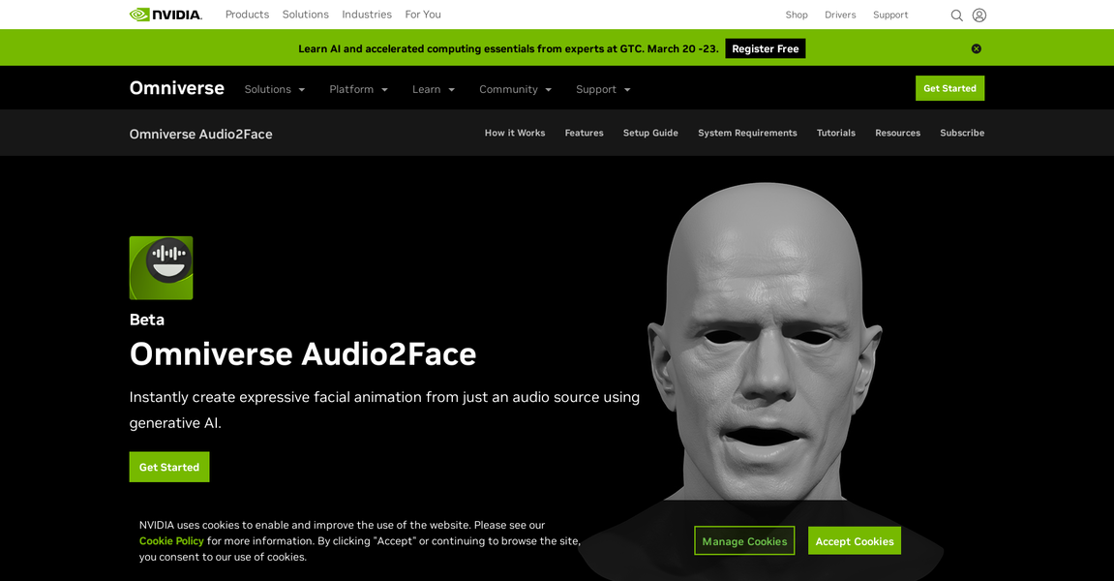This screenshot has width=1114, height=581.
Task: Click Subscribe in the Audio2Face nav
Action: [x=961, y=133]
